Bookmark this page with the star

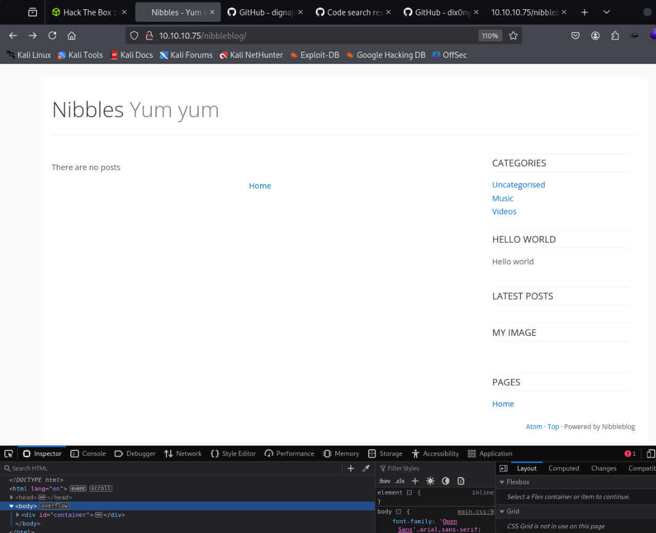pyautogui.click(x=513, y=36)
